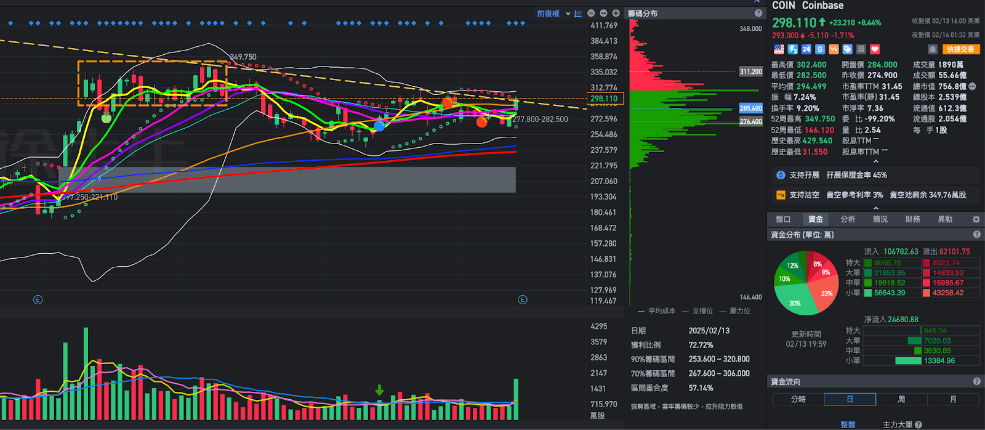Screen dimensions: 985x430
Task: Open help for 籌碼分布 panel
Action: (x=758, y=13)
